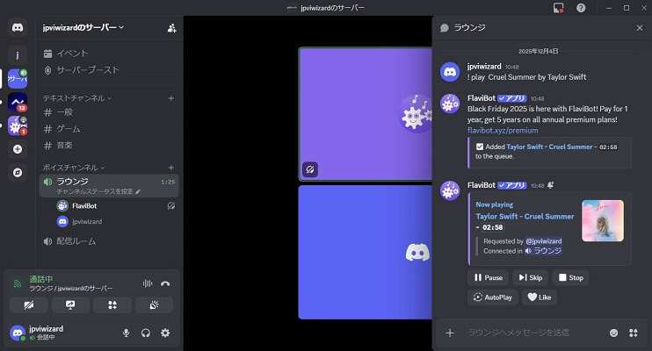The width and height of the screenshot is (652, 351).
Task: Open the server icon with badge 13
Action: coord(18,102)
